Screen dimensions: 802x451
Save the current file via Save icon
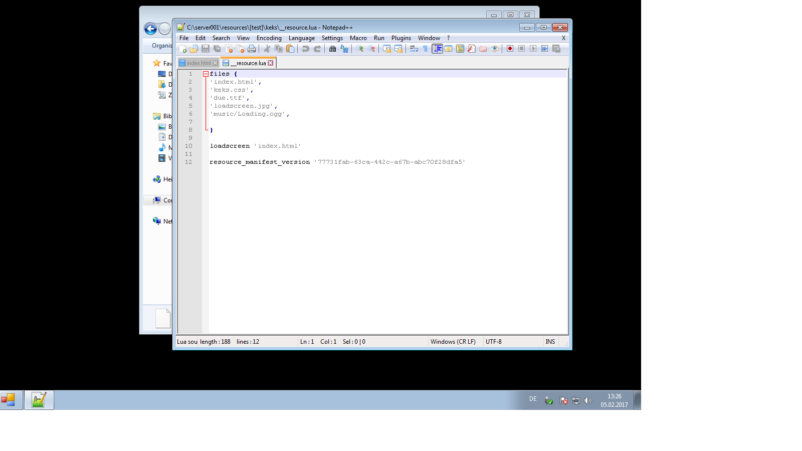coord(206,49)
